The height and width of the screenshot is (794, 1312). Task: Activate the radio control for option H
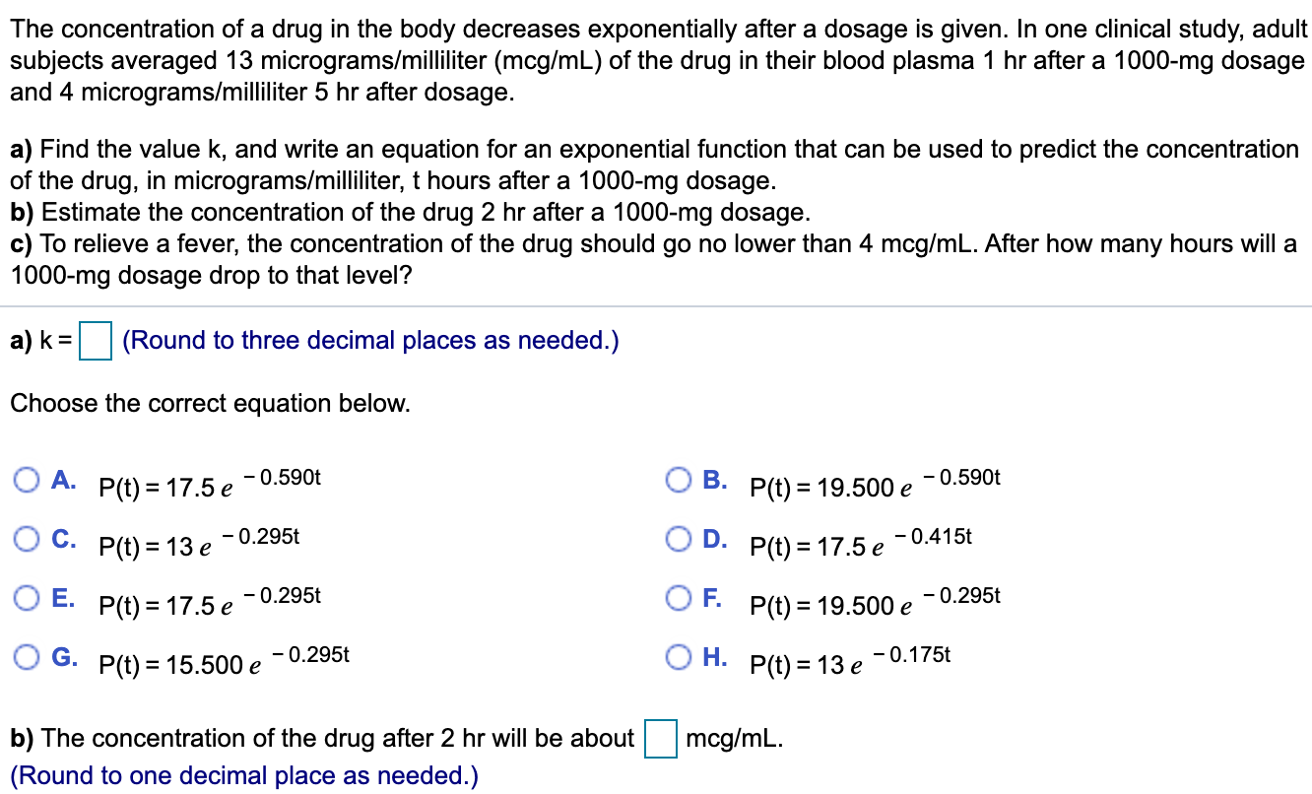point(680,656)
